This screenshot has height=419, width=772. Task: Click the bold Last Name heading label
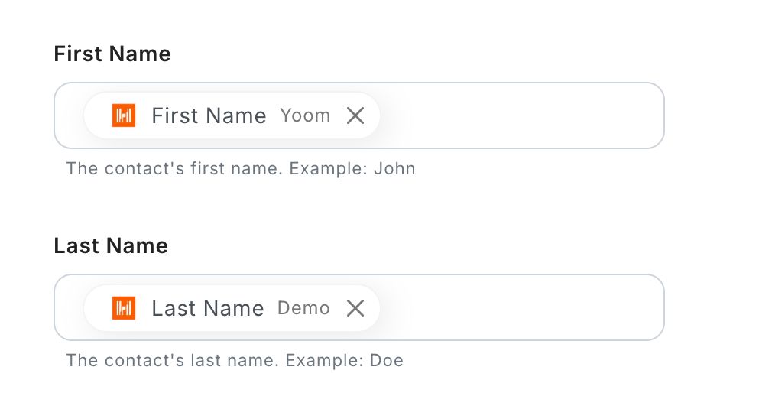(111, 245)
